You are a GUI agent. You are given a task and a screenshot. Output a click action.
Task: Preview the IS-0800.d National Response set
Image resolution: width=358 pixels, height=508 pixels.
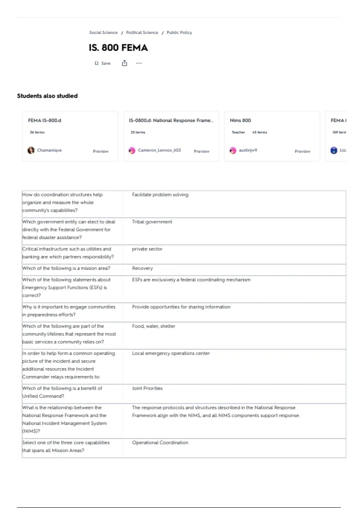[202, 151]
